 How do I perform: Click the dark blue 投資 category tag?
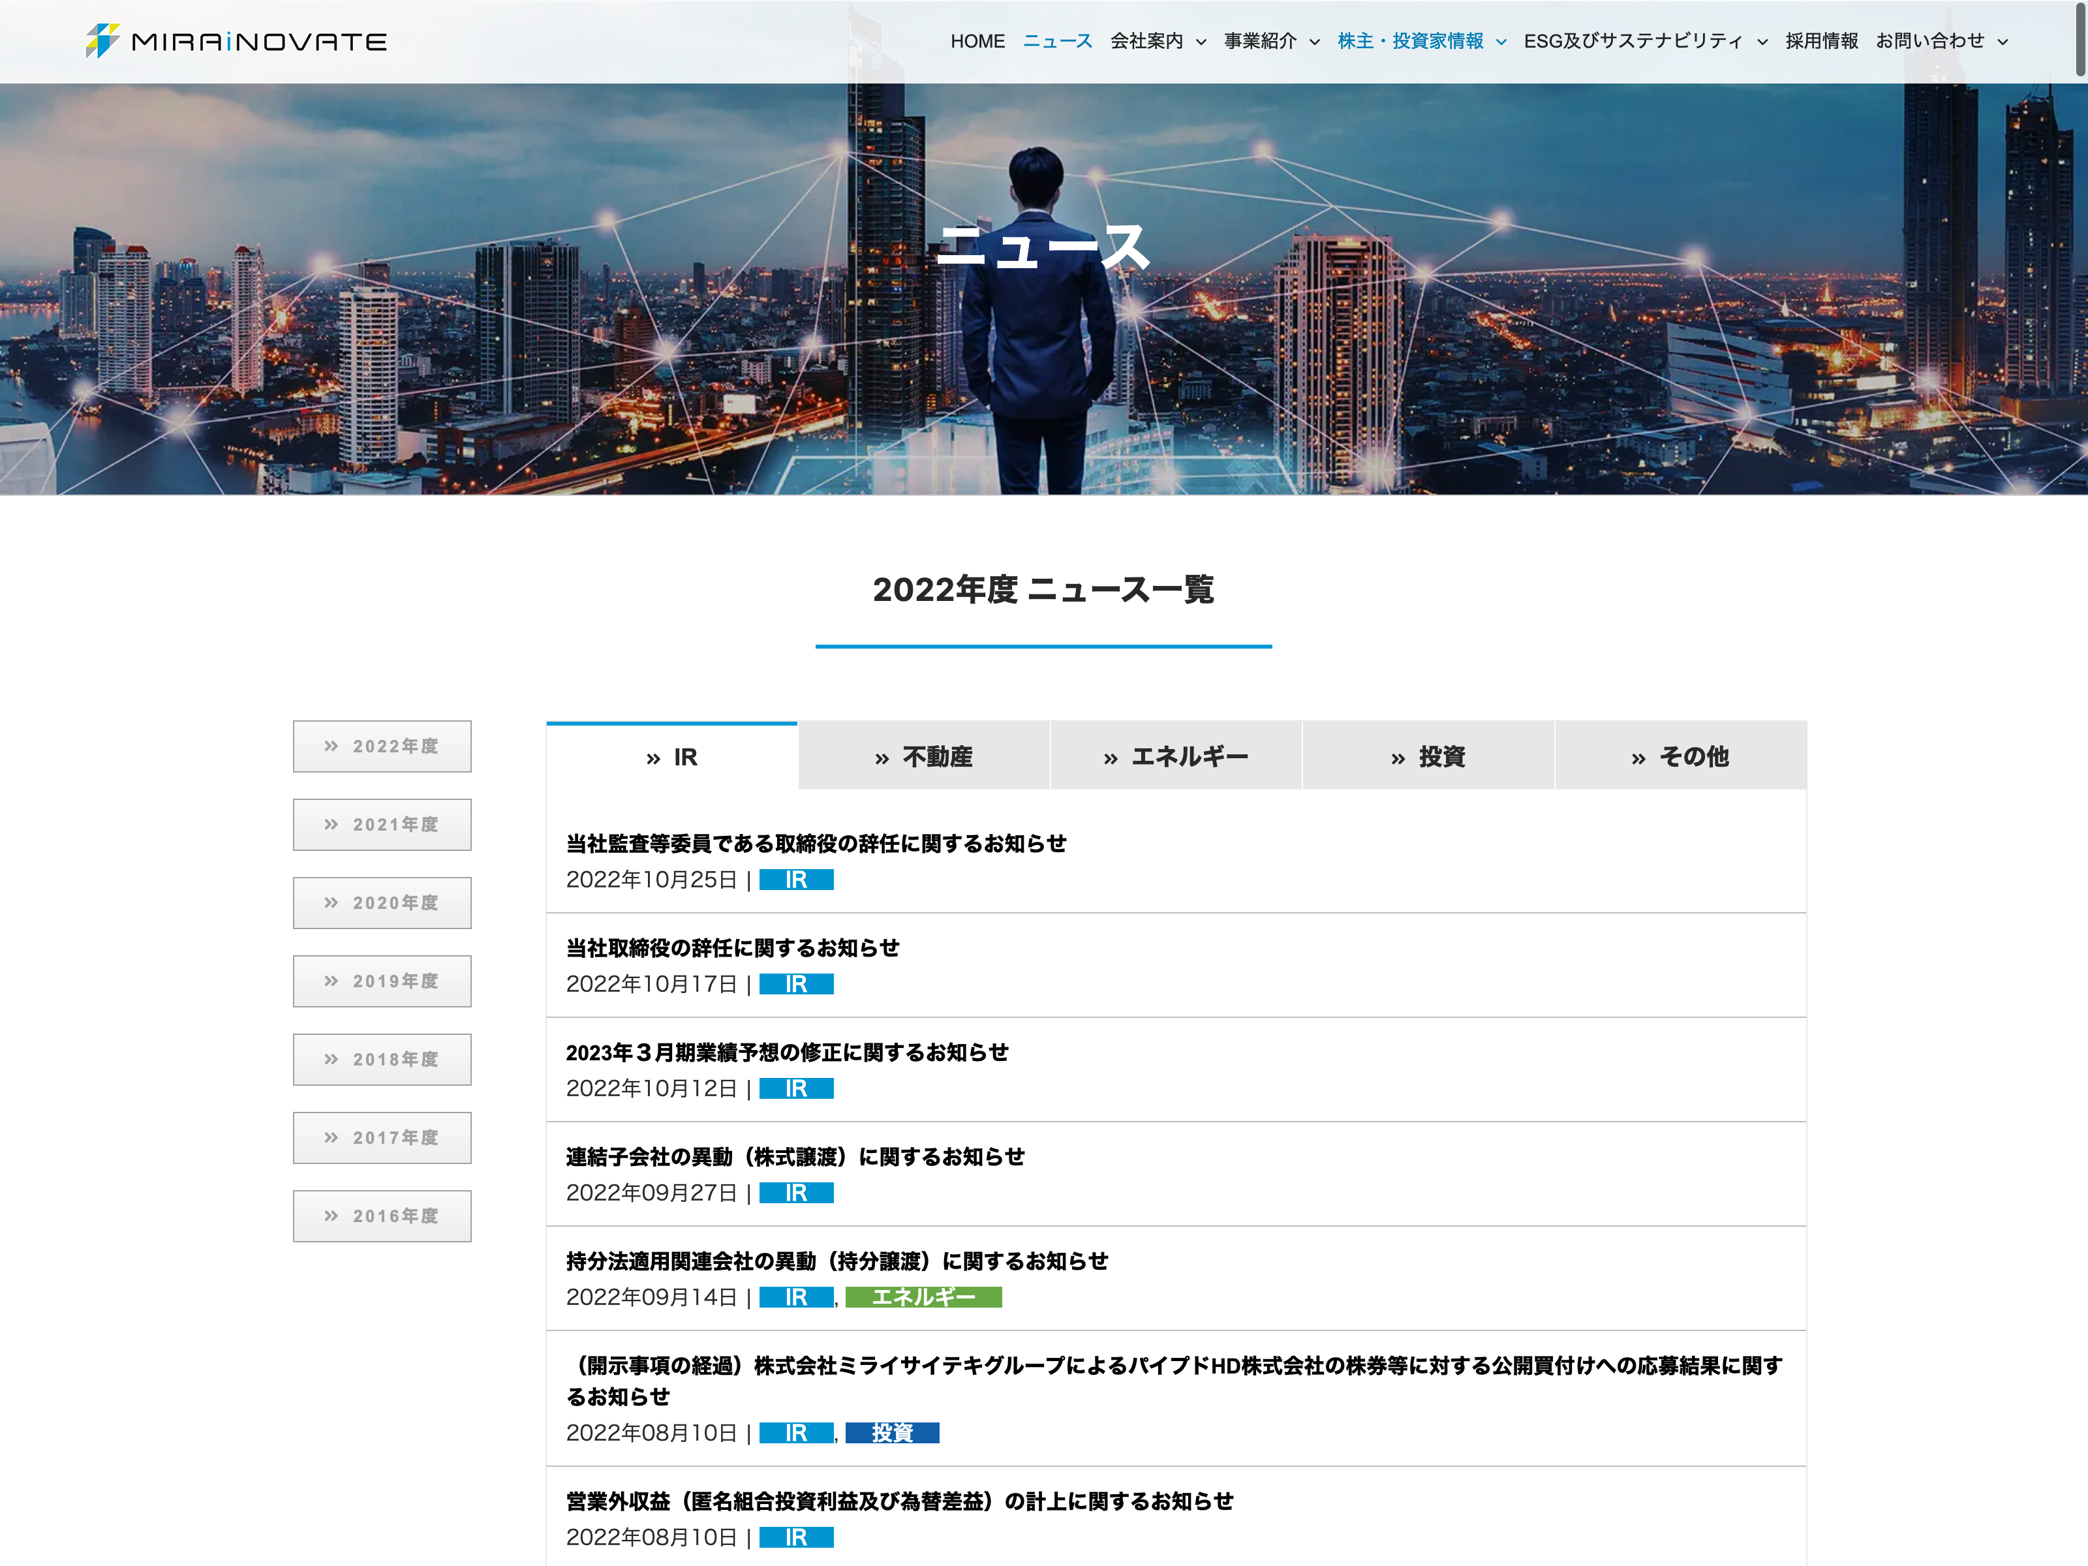click(891, 1434)
